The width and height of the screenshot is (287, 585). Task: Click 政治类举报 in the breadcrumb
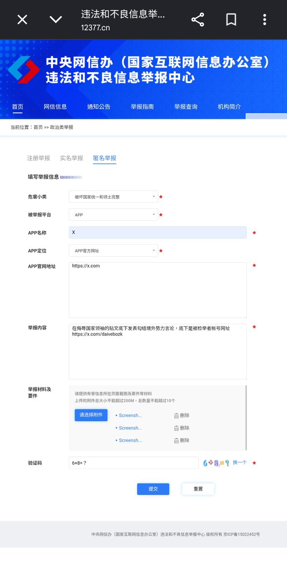click(61, 127)
